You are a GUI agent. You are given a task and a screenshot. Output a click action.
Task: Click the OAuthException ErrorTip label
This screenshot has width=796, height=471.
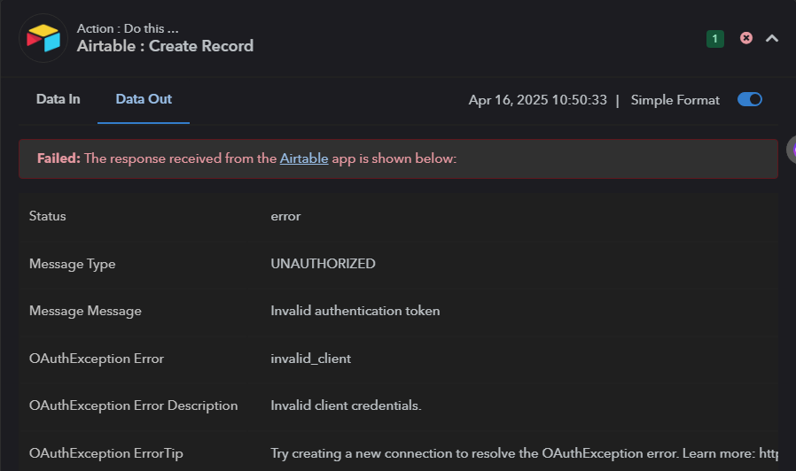(105, 453)
